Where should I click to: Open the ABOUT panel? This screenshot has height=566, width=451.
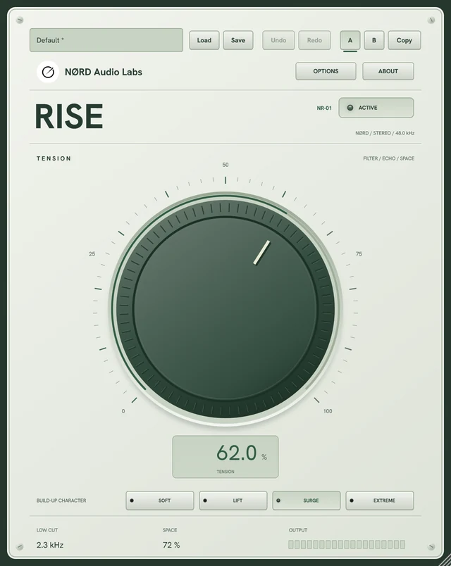(x=388, y=71)
